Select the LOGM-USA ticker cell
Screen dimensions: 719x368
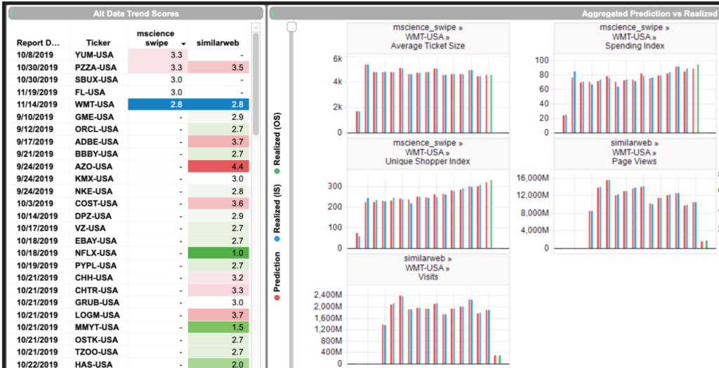pyautogui.click(x=97, y=315)
